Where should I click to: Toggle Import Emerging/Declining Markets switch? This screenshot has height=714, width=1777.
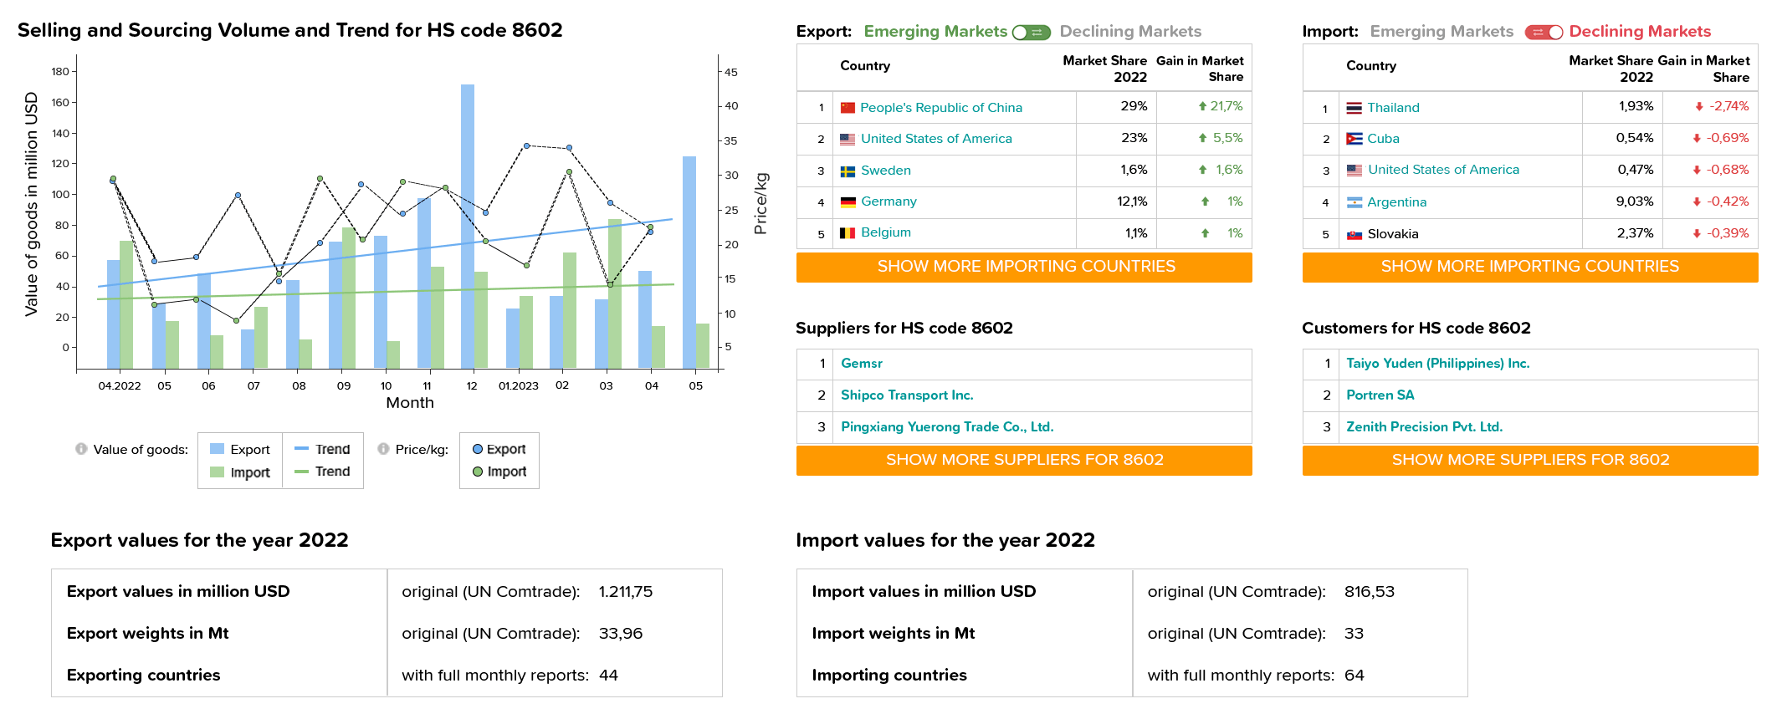(x=1544, y=33)
